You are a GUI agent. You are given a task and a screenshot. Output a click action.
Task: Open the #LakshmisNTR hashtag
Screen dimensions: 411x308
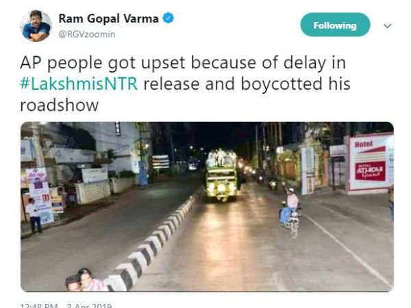[x=79, y=84]
